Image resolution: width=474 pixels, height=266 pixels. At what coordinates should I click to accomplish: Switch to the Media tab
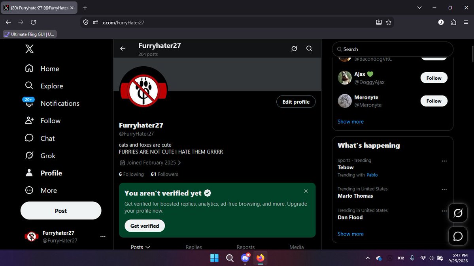(296, 247)
